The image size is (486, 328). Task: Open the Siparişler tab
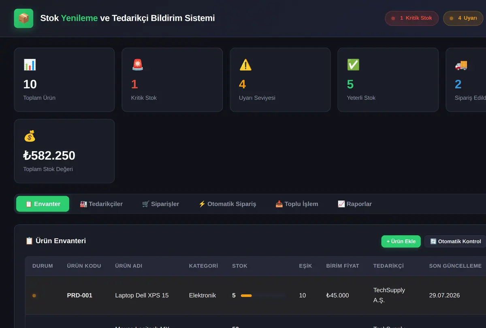coord(160,204)
